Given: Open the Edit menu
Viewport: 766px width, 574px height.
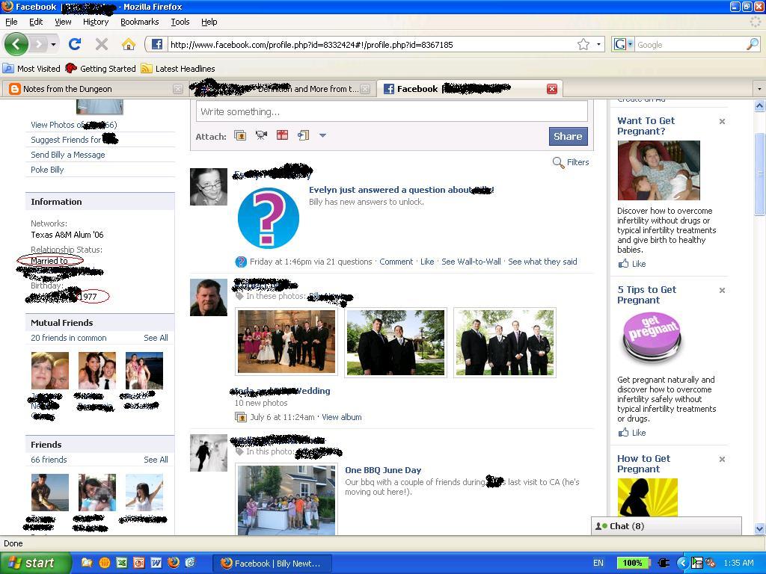Looking at the screenshot, I should click(x=36, y=22).
